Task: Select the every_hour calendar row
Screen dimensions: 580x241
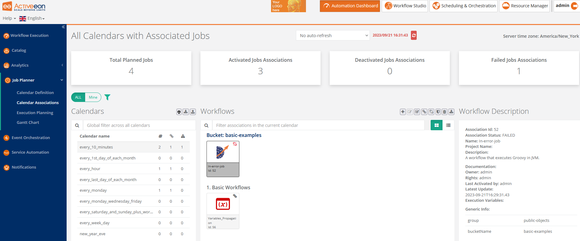Action: (x=134, y=169)
